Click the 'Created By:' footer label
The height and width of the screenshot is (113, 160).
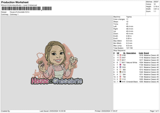[x=6, y=111]
